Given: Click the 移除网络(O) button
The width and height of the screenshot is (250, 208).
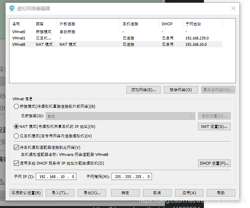Looking at the screenshot, I should click(x=181, y=90).
